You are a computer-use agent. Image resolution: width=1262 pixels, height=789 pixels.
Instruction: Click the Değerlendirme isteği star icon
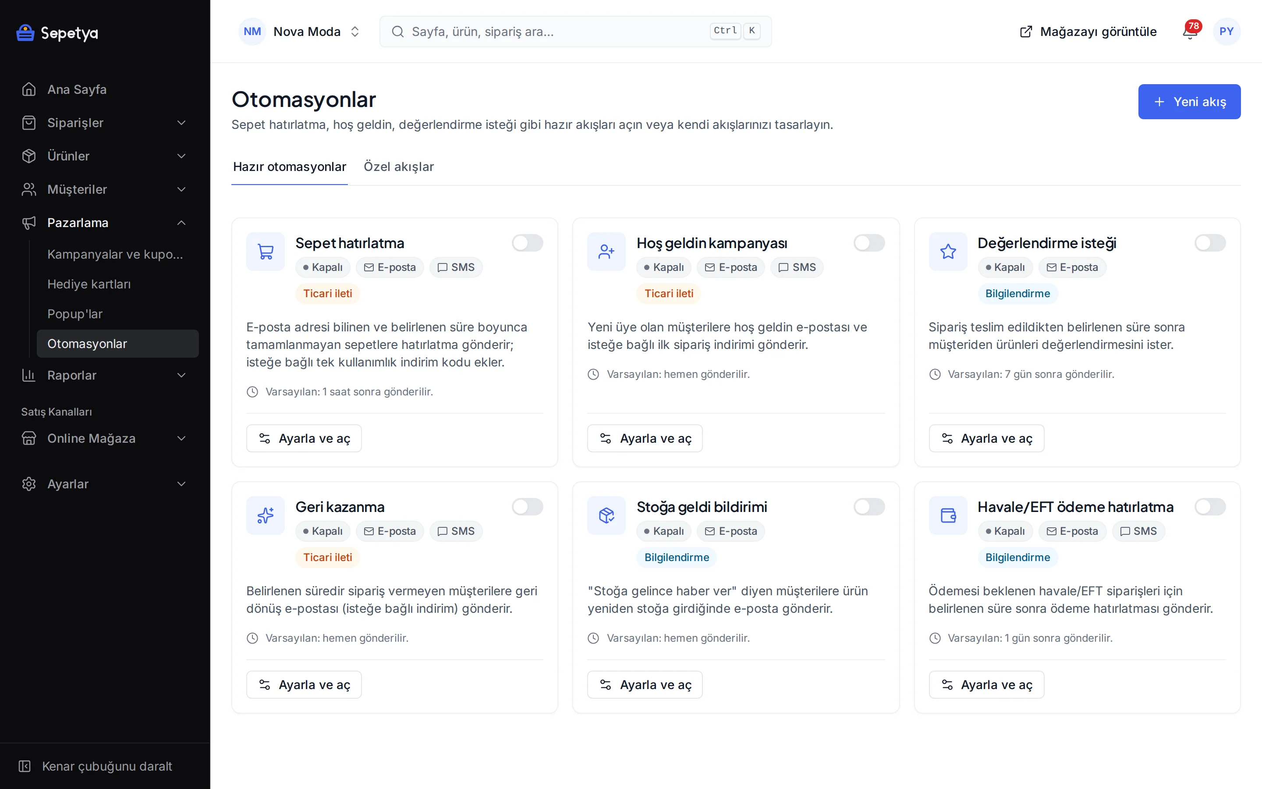(947, 252)
